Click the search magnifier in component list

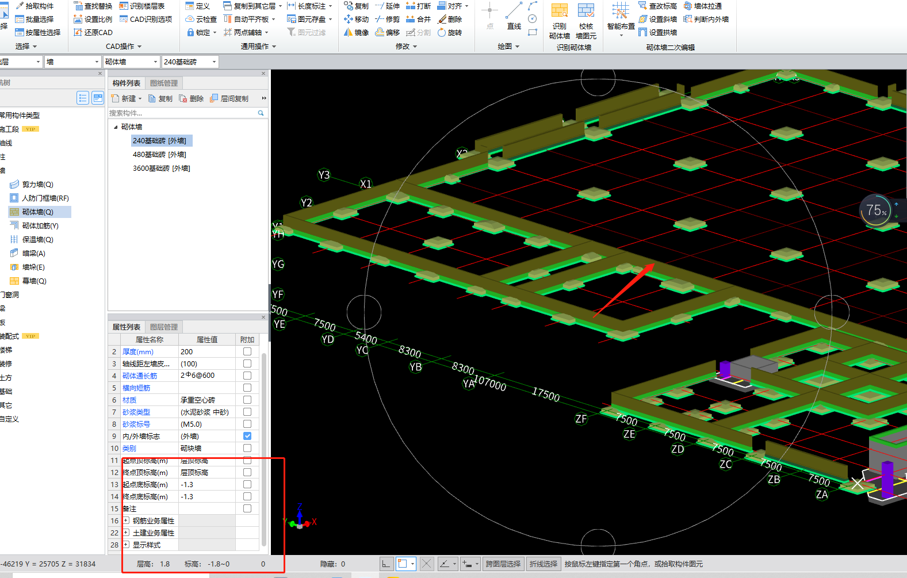(261, 113)
